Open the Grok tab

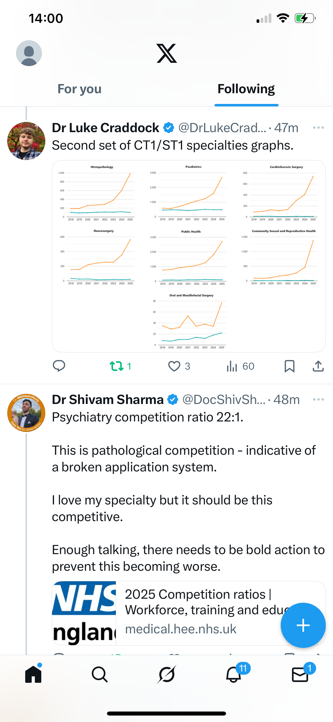pyautogui.click(x=167, y=674)
